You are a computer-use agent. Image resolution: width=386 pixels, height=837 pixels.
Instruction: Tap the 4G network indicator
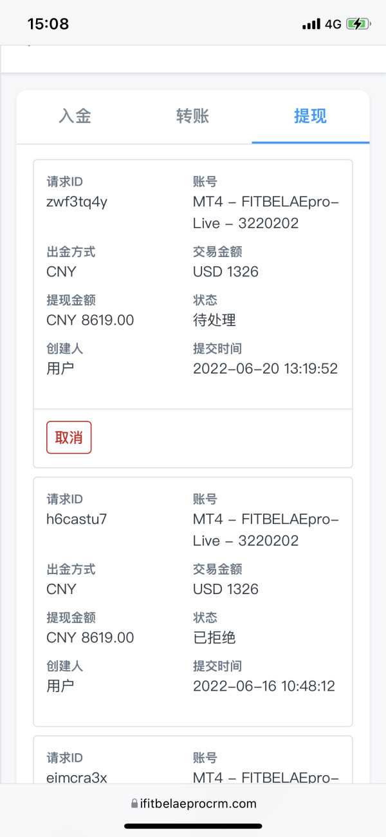[x=333, y=24]
